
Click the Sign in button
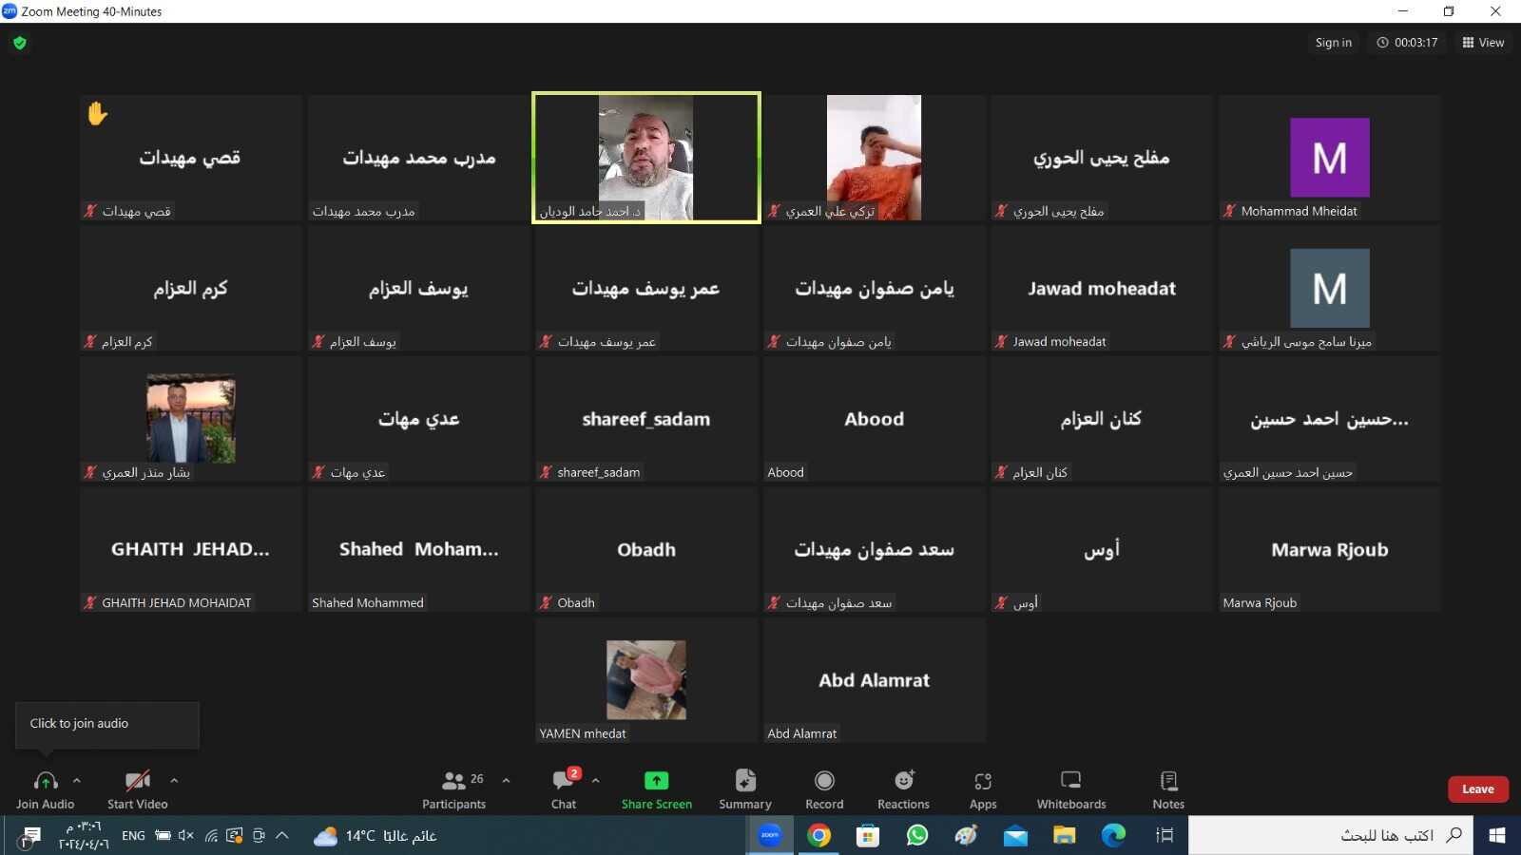(x=1333, y=43)
